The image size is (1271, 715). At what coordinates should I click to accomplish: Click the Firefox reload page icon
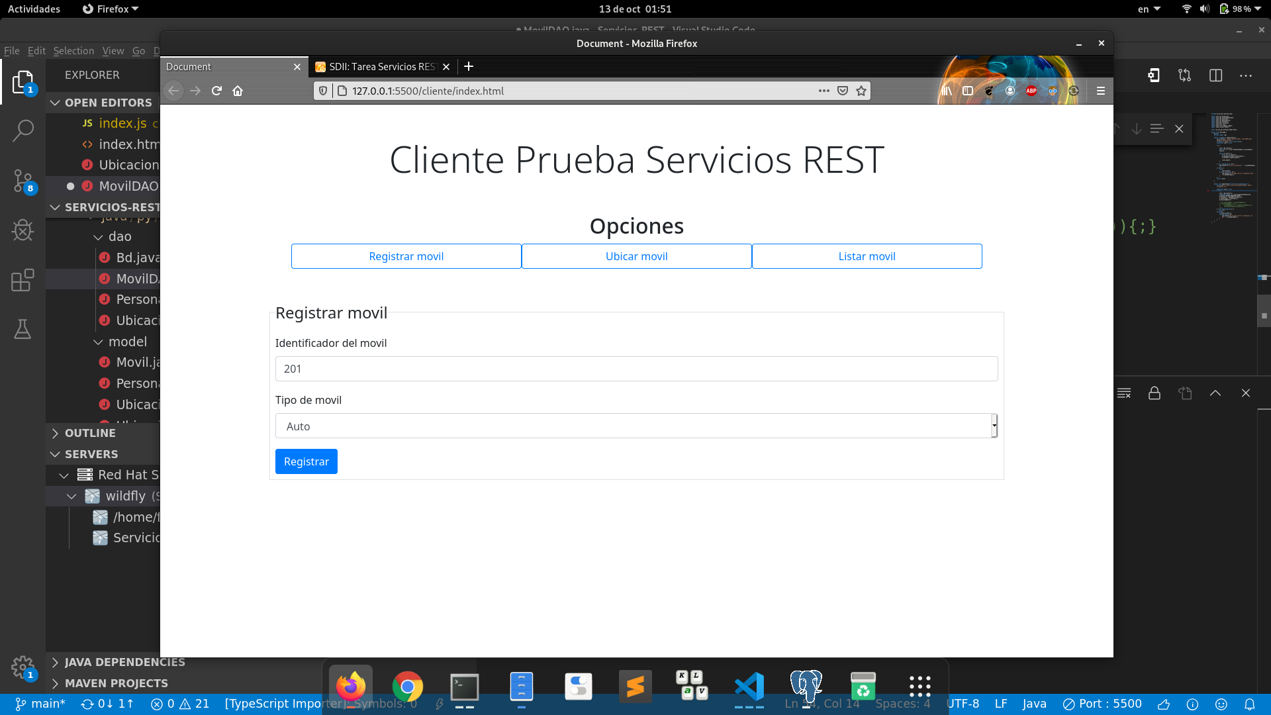(x=216, y=91)
